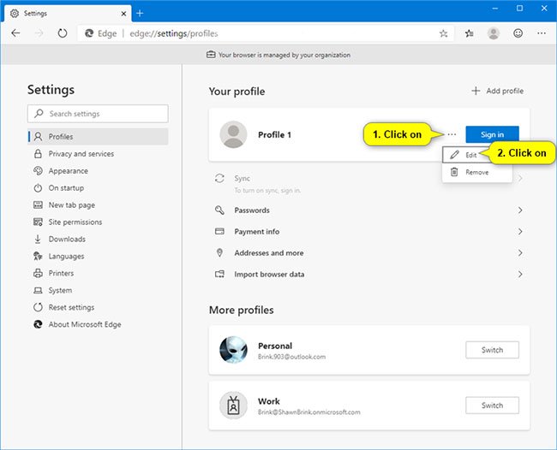
Task: Click the address bar URL field
Action: (x=266, y=33)
